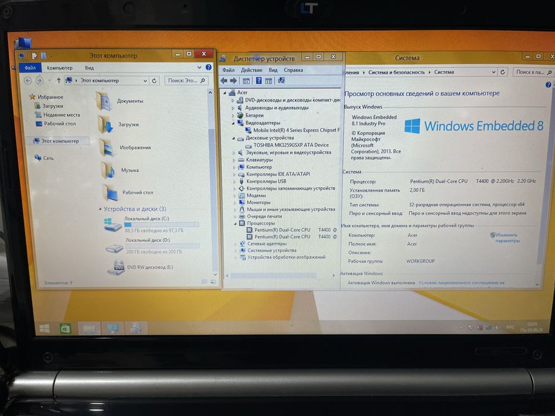Image resolution: width=555 pixels, height=416 pixels.
Task: Click Forward arrow in Диспетчер устройств toolbar
Action: (x=233, y=81)
